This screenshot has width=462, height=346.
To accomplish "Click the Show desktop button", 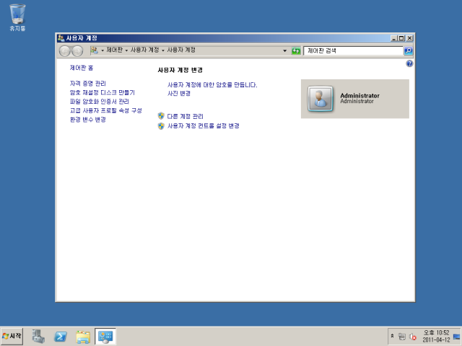I will coord(456,337).
